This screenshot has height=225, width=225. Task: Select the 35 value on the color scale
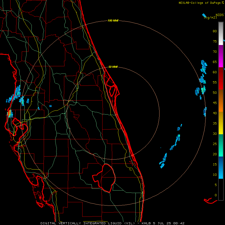[x=215, y=123]
